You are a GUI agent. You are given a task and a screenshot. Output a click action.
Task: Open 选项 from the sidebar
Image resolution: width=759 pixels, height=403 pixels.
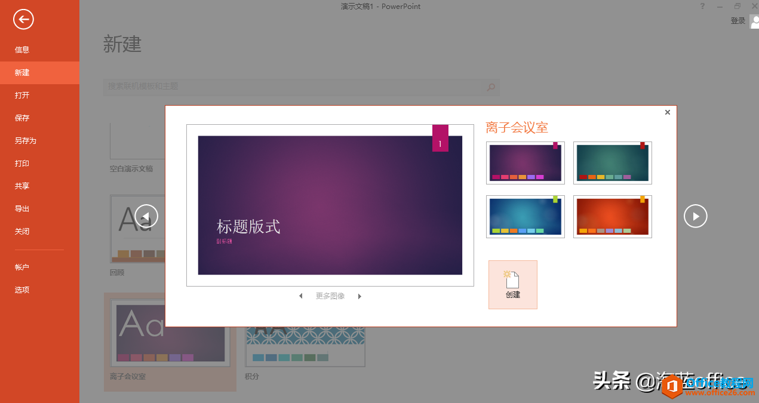pos(21,290)
